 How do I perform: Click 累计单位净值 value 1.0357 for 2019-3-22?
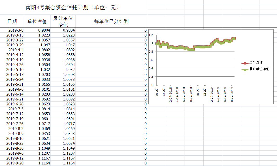pyautogui.click(x=63, y=40)
